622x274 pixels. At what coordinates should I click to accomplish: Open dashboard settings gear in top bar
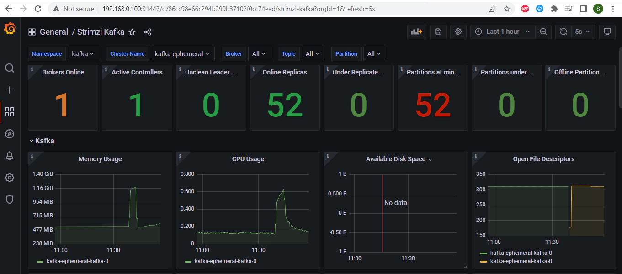[x=458, y=32]
